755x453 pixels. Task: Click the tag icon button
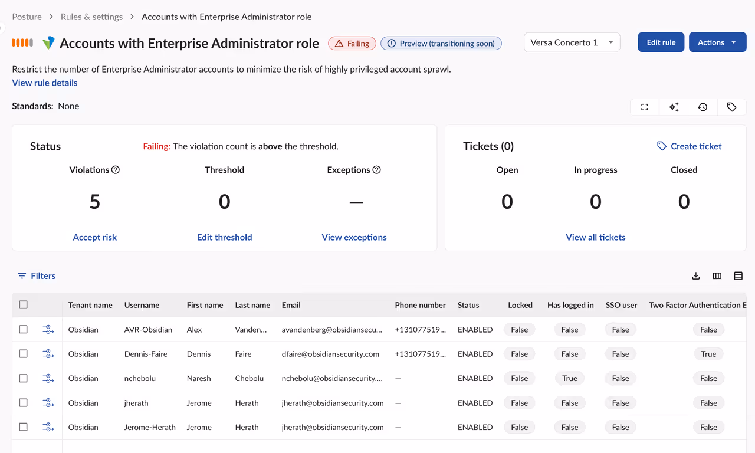731,107
